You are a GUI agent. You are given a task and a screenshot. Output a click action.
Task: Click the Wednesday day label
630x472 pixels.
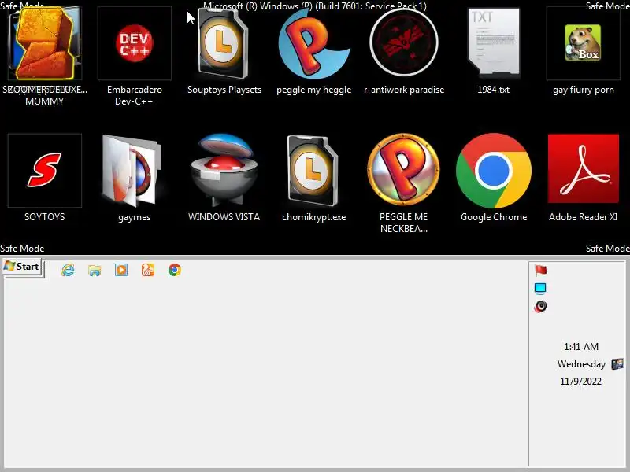581,364
